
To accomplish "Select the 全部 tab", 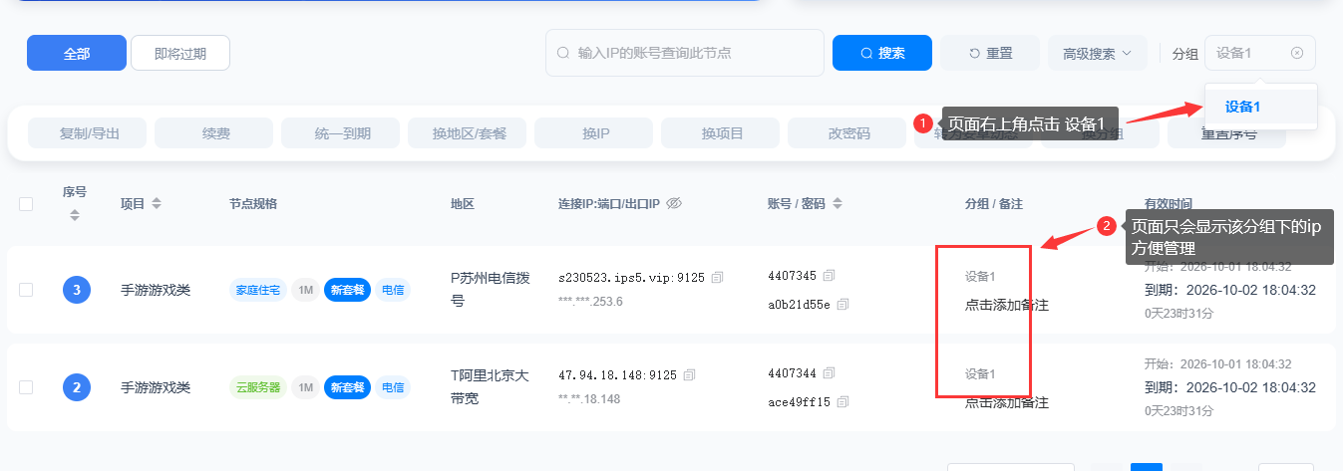I will coord(77,53).
